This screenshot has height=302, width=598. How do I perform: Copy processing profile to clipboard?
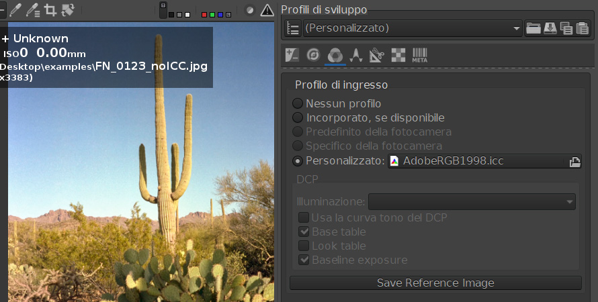pyautogui.click(x=566, y=28)
